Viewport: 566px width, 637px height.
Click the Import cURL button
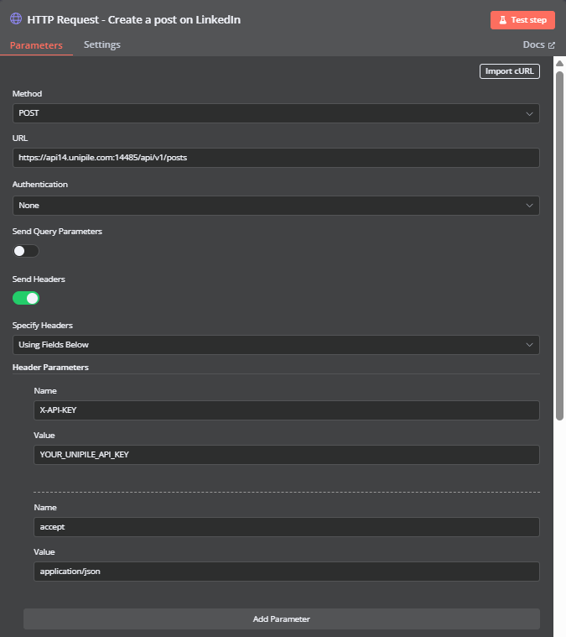(x=510, y=71)
